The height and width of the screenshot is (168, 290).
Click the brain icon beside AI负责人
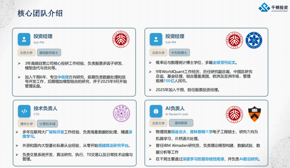(x=156, y=111)
